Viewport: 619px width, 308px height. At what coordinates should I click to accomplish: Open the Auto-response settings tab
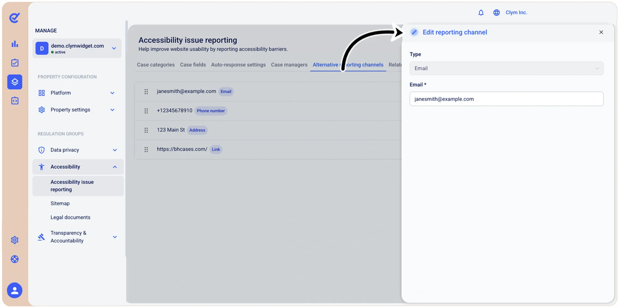tap(238, 65)
